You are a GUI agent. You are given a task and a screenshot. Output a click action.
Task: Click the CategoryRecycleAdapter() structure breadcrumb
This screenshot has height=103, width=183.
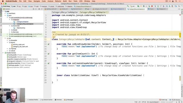click(94, 12)
